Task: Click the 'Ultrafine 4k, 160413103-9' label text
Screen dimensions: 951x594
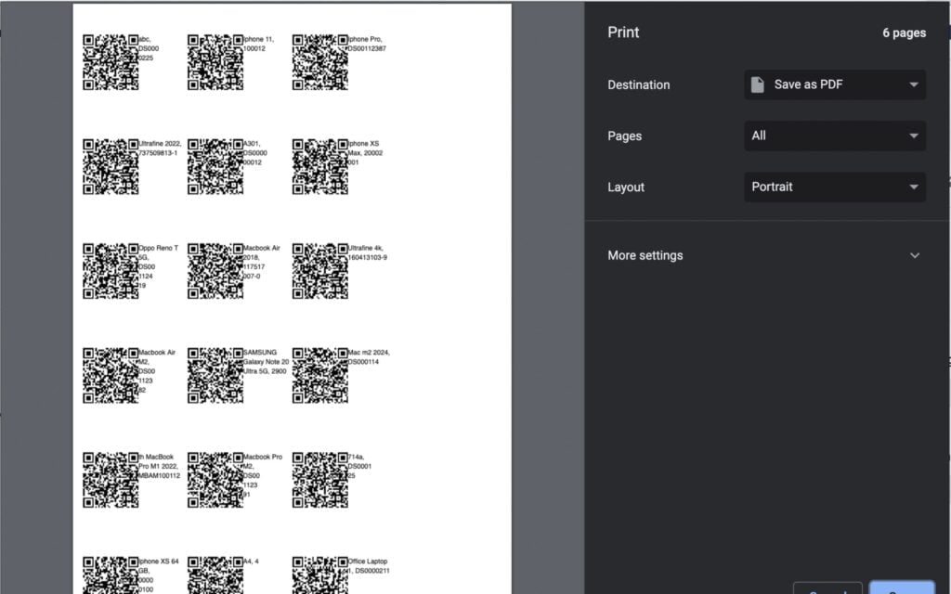Action: point(368,252)
